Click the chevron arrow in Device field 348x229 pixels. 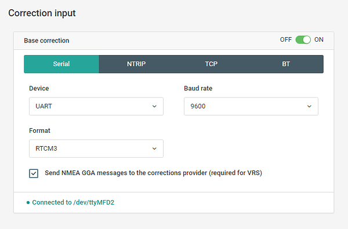154,106
